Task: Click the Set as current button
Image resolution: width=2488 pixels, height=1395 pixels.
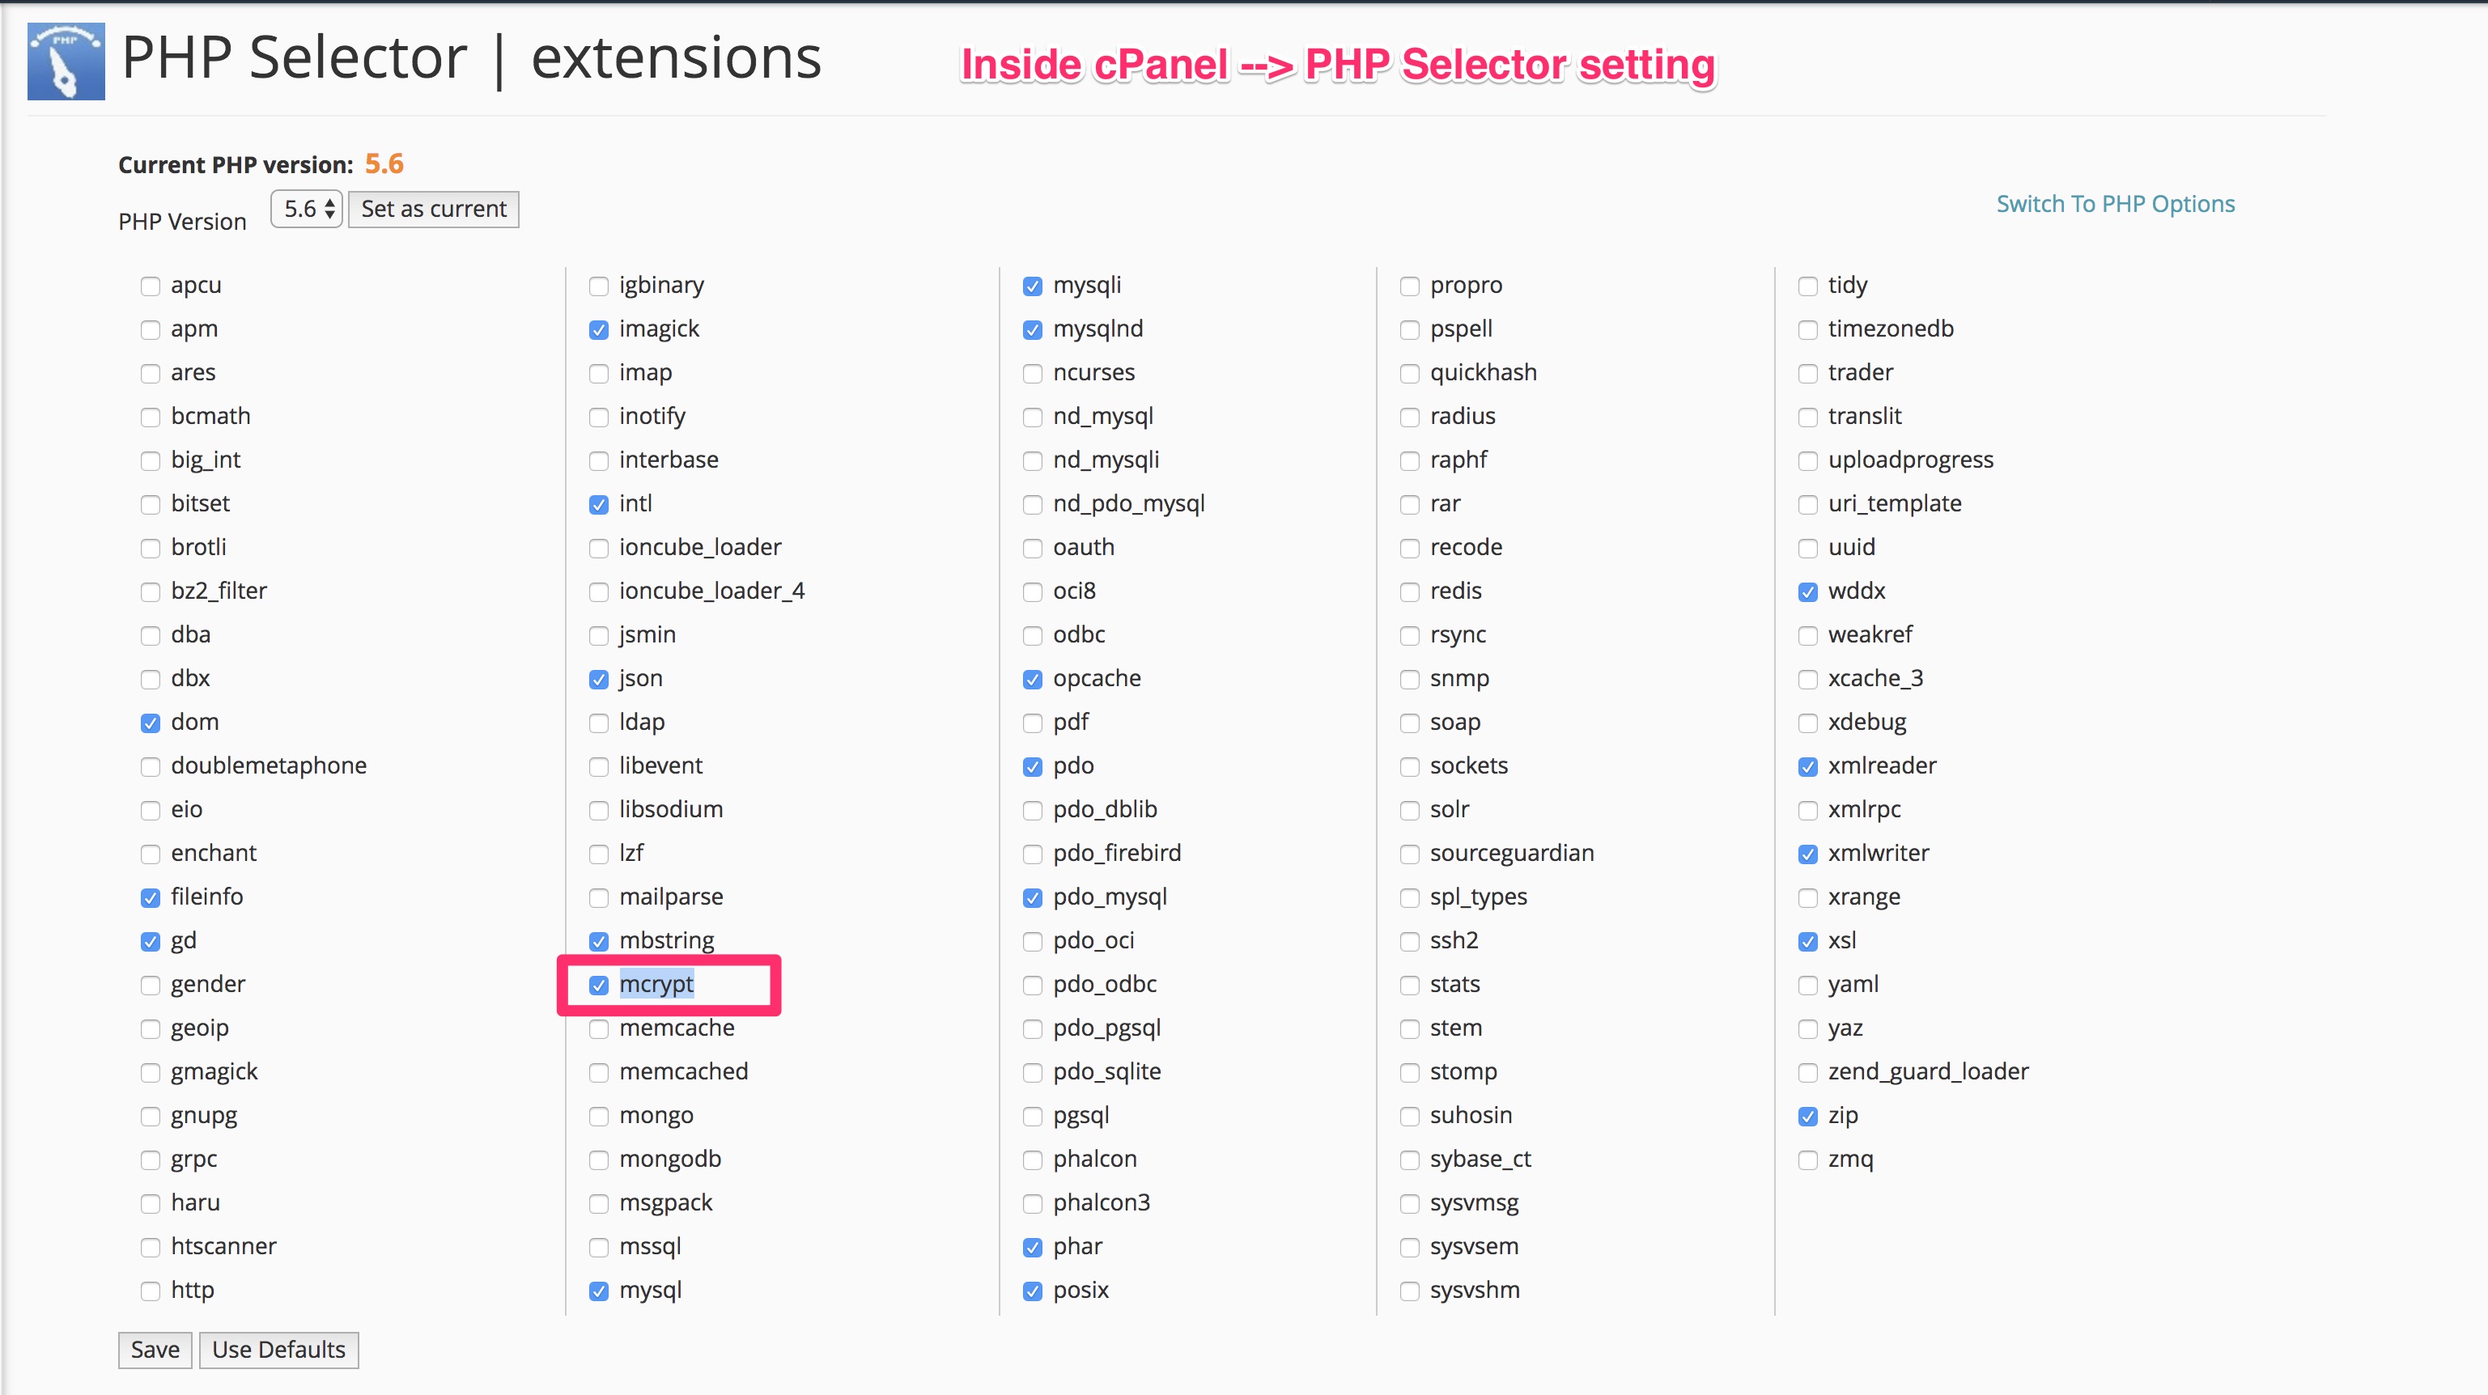Action: [x=433, y=209]
